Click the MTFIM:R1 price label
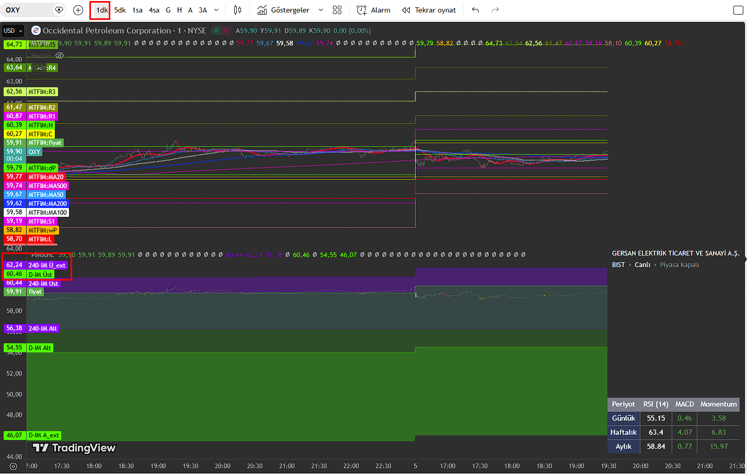The image size is (747, 475). pos(42,117)
